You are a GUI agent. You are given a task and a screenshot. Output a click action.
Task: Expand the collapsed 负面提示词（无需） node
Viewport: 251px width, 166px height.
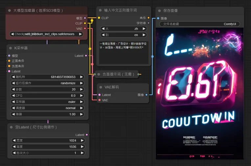point(98,74)
